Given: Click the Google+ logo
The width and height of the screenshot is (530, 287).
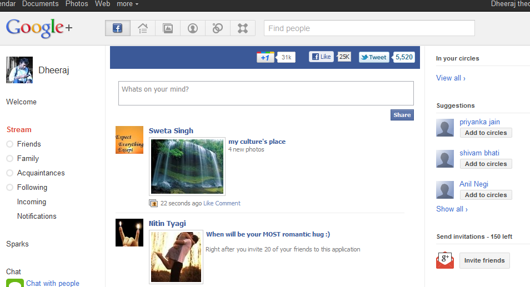Looking at the screenshot, I should (x=39, y=28).
